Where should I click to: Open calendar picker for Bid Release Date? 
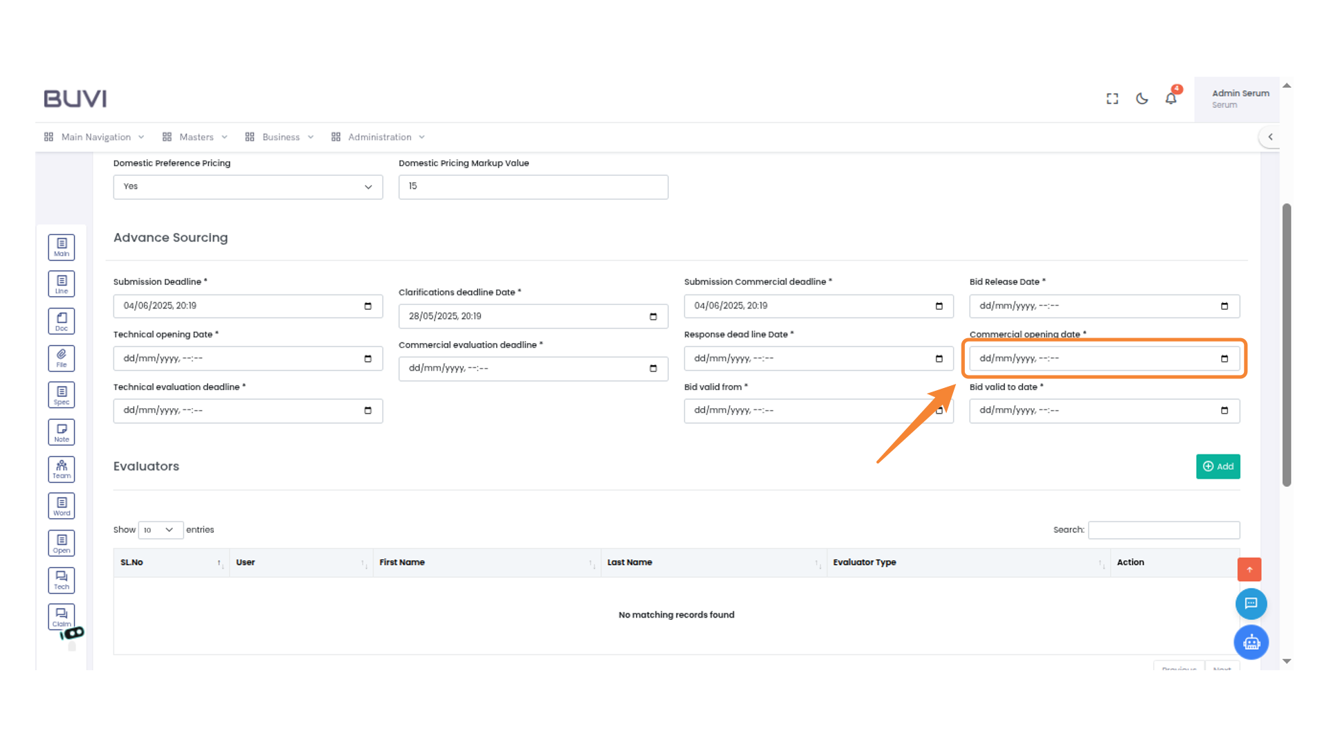point(1224,306)
